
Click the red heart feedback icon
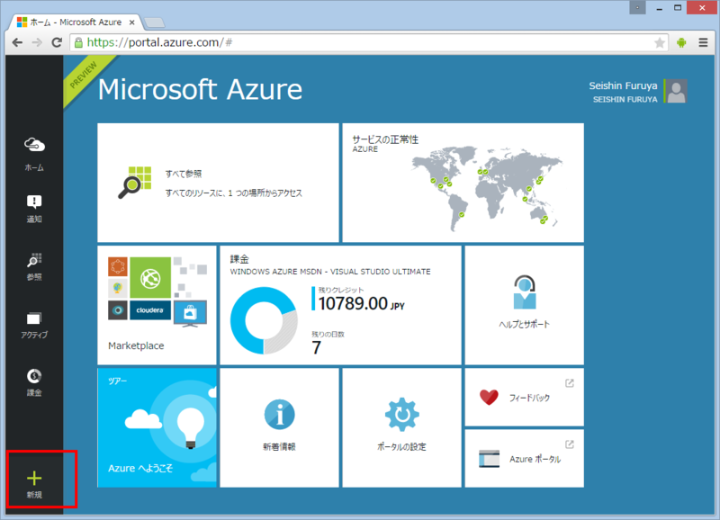[489, 397]
